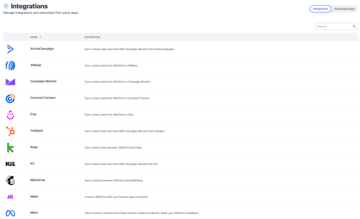
Task: Click the Meta infinity logo icon
Action: tap(11, 213)
